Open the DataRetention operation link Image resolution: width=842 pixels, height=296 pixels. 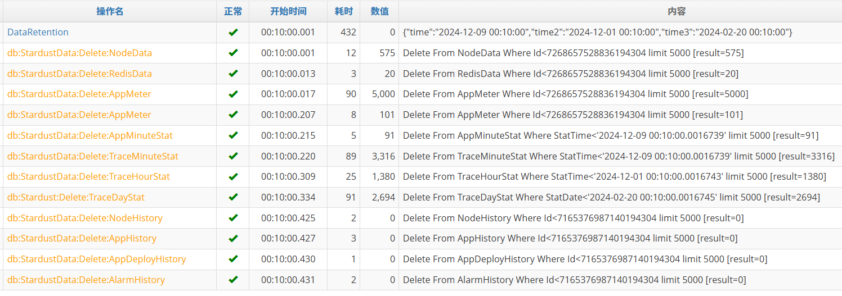[38, 33]
